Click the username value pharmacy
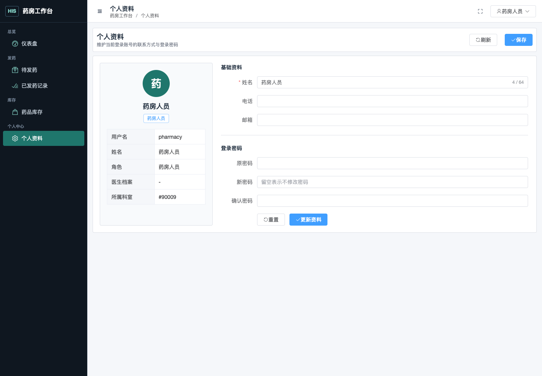This screenshot has height=376, width=542. tap(170, 137)
